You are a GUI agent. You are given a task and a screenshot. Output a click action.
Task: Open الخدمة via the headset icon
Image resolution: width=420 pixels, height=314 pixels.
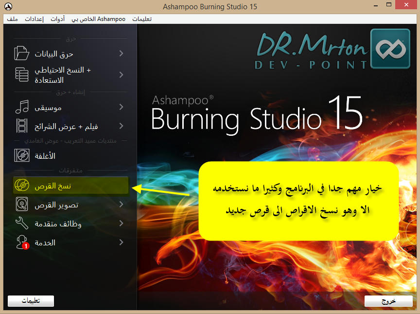click(22, 242)
